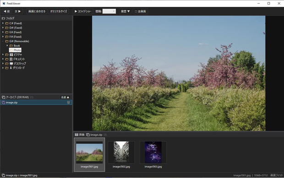Click the main preview photo of the path
This screenshot has width=284, height=178.
click(x=179, y=73)
